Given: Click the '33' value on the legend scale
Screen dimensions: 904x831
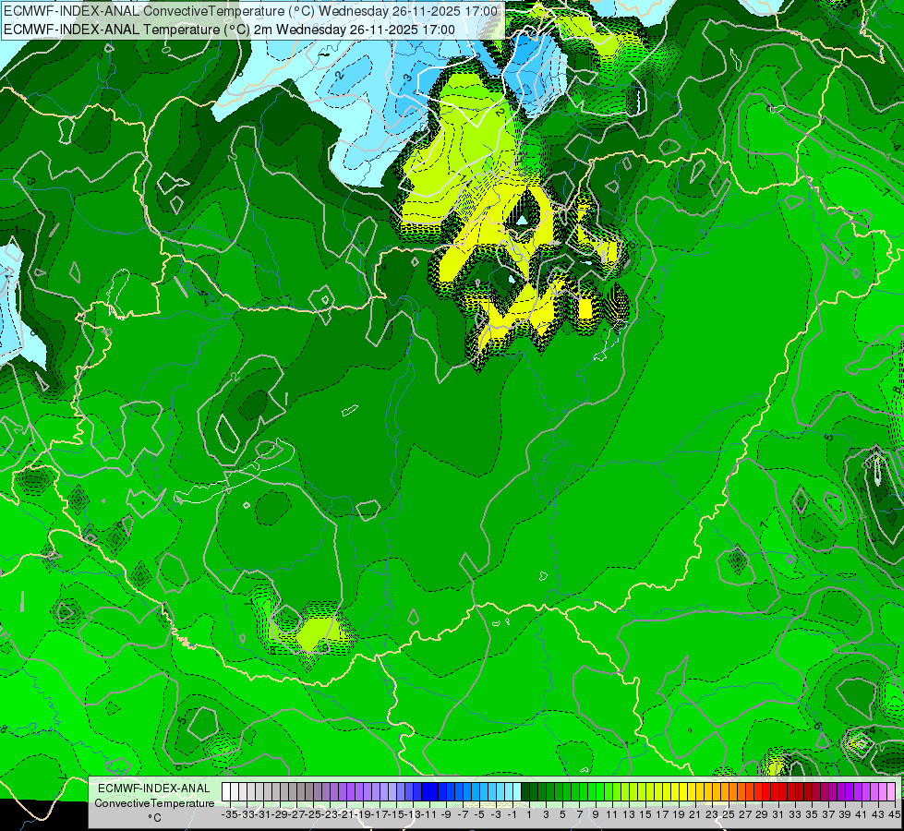Looking at the screenshot, I should point(795,815).
